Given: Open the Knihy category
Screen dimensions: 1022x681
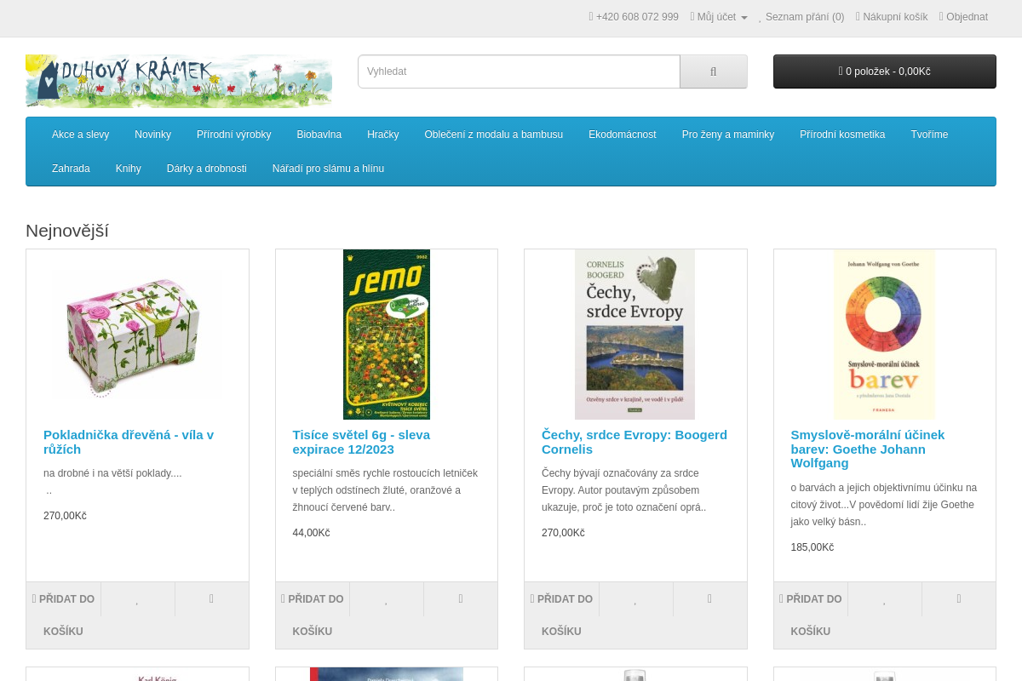Looking at the screenshot, I should (x=128, y=169).
